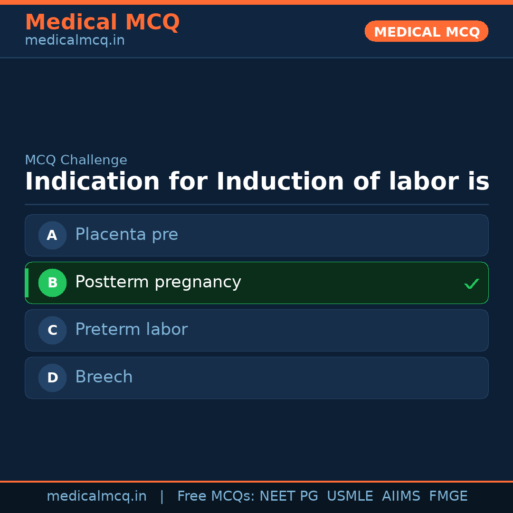Click the USMLE footer label
513x513 pixels.
[x=350, y=496]
